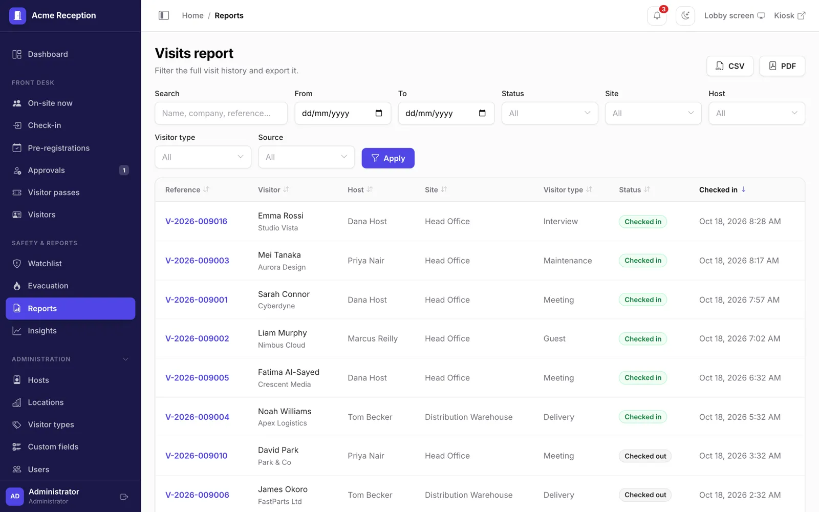Open calendar picker in To date
The height and width of the screenshot is (512, 819).
(482, 113)
